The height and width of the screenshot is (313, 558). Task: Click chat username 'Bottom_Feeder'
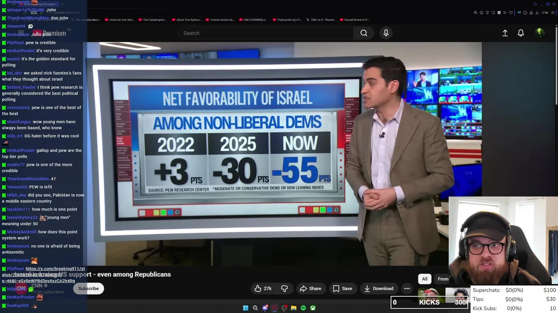pos(21,87)
